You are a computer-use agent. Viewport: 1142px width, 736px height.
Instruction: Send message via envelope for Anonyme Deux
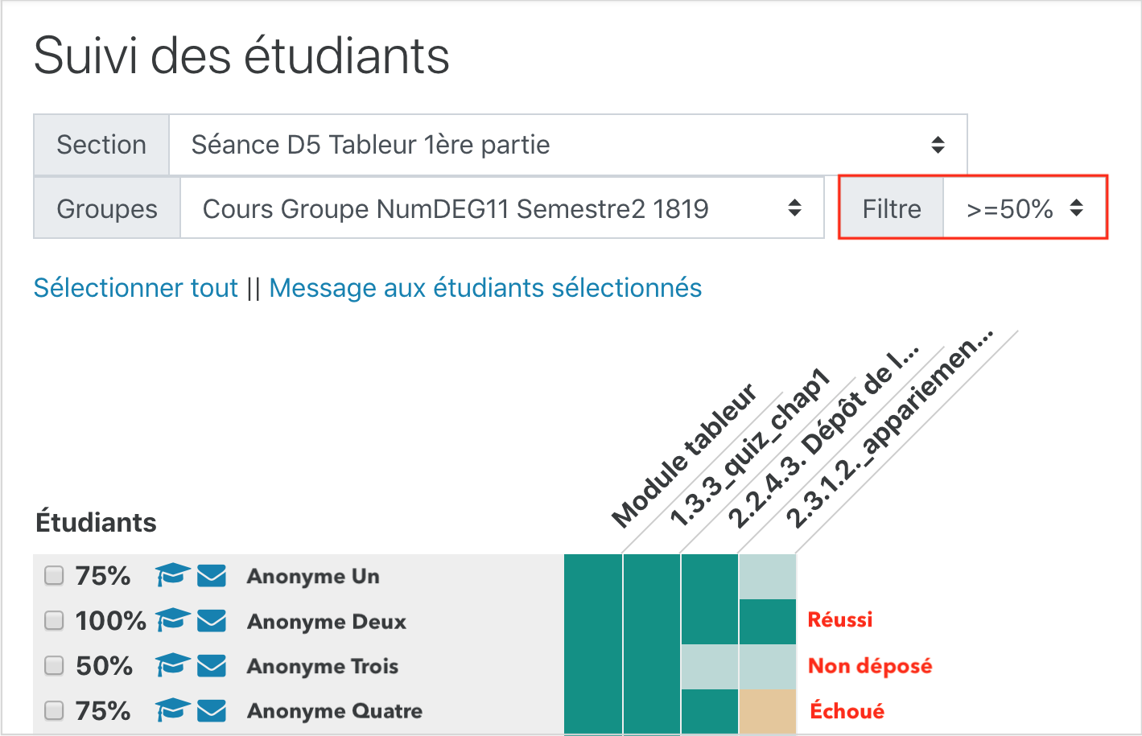coord(212,621)
